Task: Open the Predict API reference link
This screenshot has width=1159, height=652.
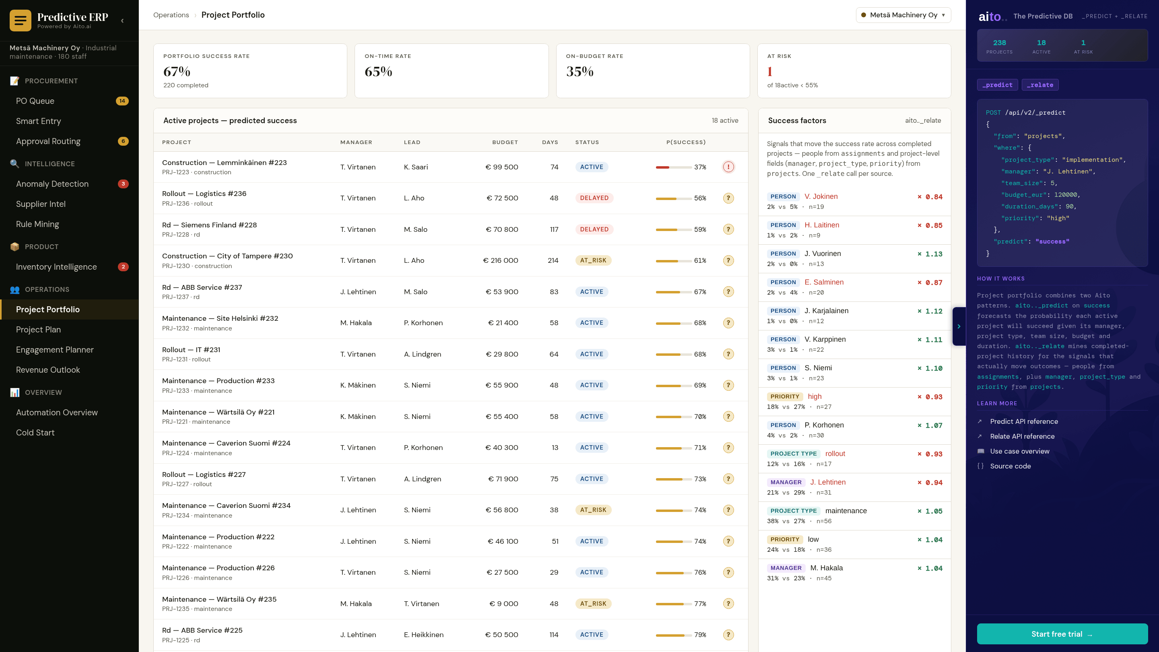Action: 1023,421
